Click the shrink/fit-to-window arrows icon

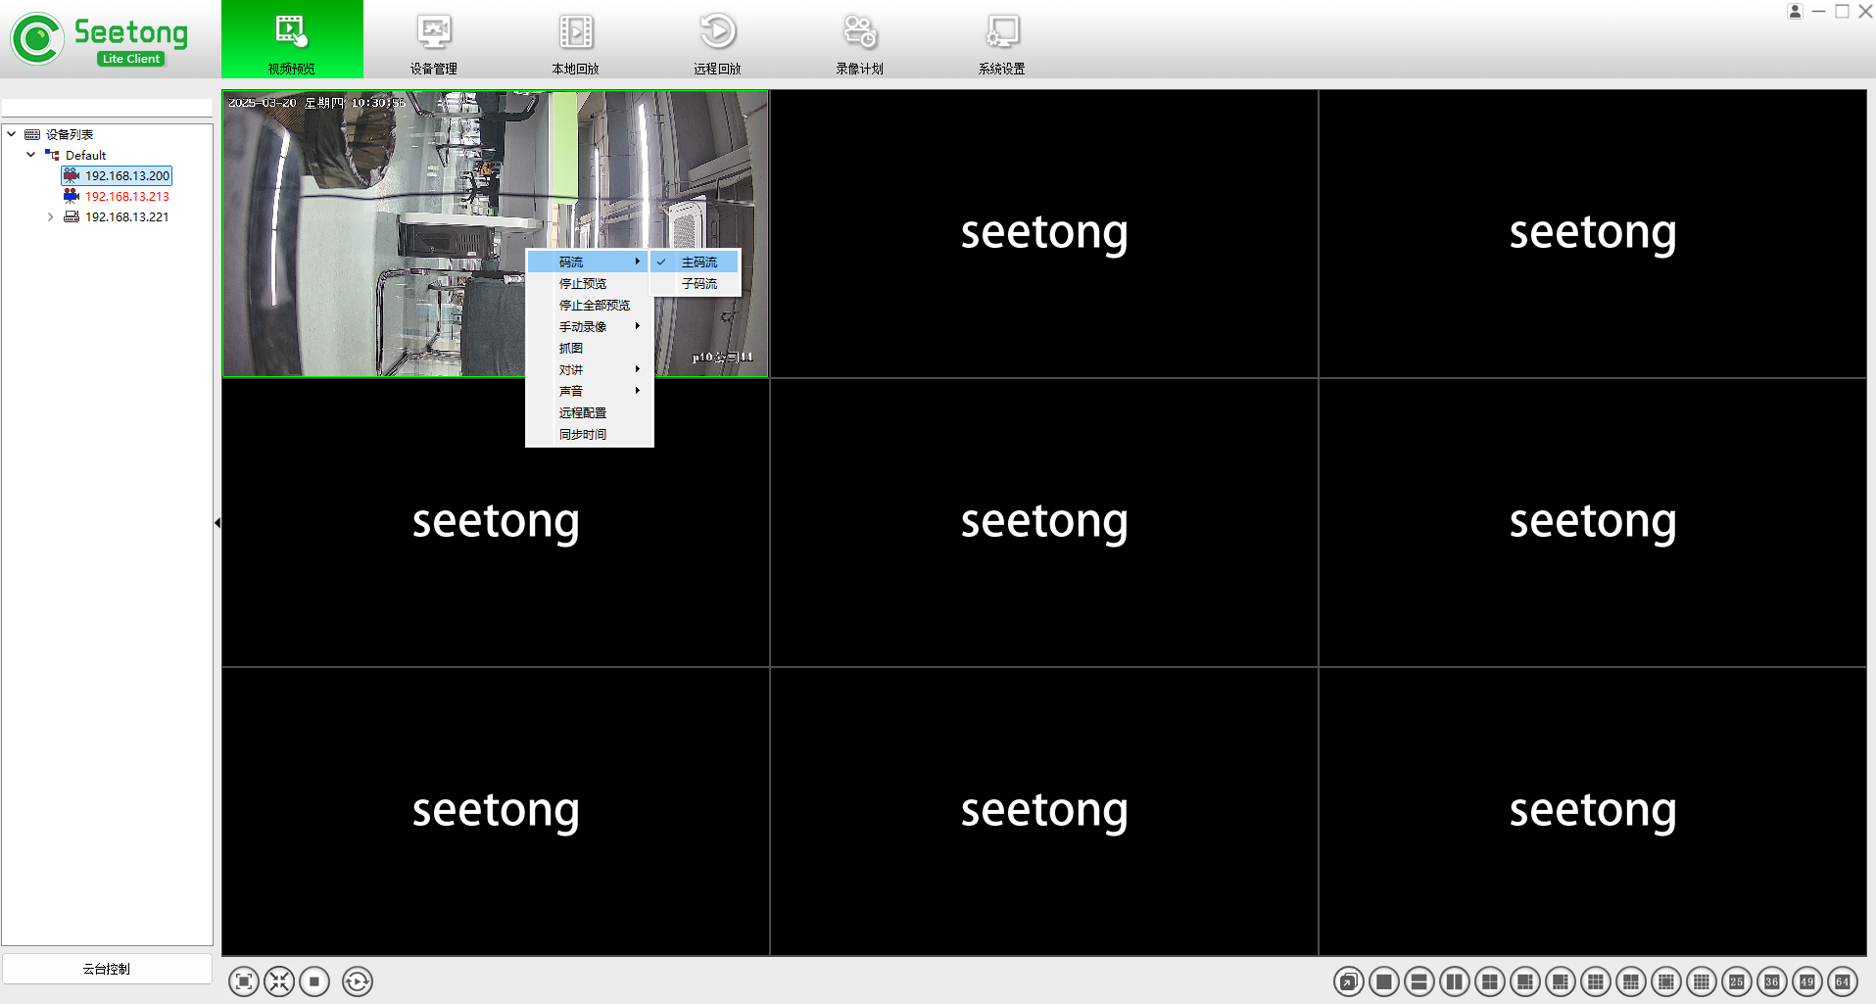coord(279,981)
